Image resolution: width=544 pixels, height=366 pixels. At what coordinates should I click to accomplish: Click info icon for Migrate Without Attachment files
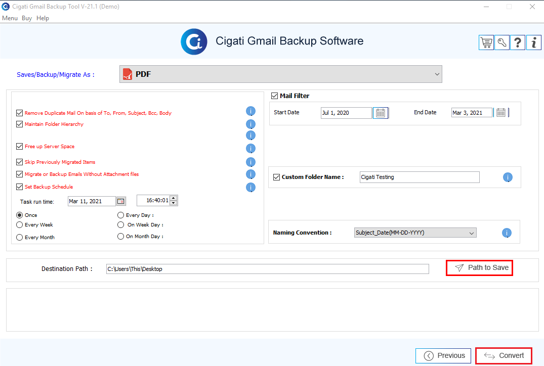pos(250,174)
